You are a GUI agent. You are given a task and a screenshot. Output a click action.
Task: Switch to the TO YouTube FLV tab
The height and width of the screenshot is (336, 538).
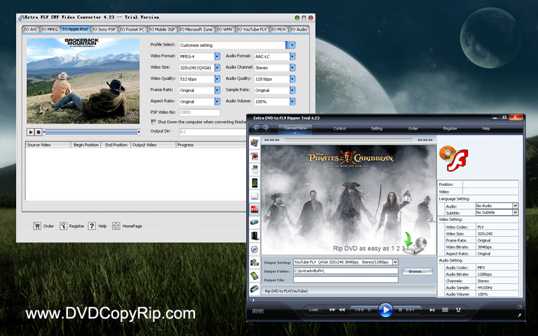[x=252, y=30]
